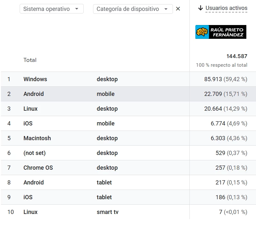
Task: Click the (not set) operating system entry
Action: point(34,153)
